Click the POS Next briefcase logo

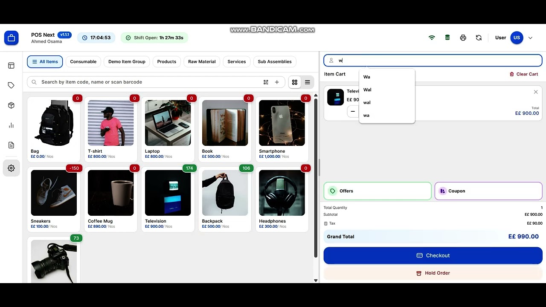[x=12, y=38]
